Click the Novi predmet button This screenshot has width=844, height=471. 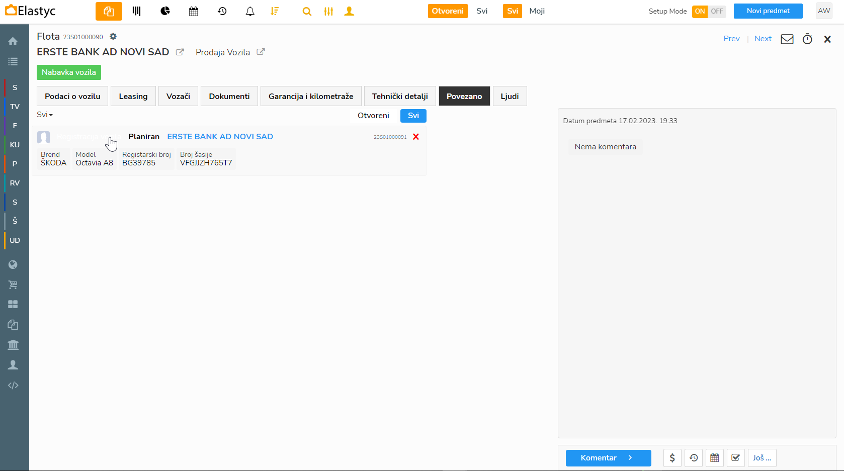(768, 11)
